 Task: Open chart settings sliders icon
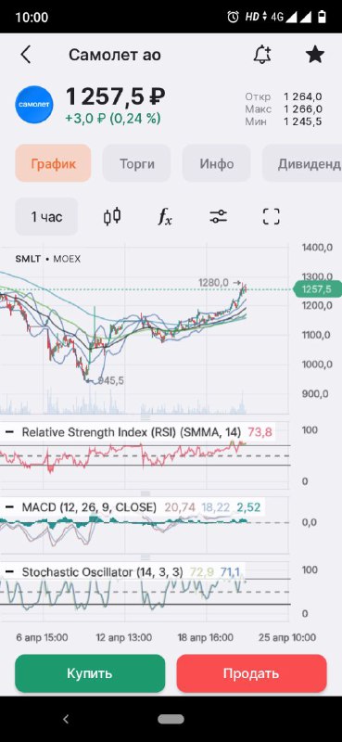(x=218, y=217)
